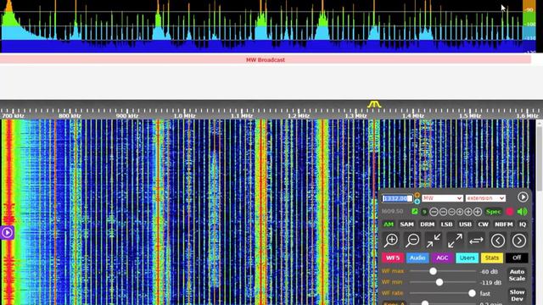The width and height of the screenshot is (543, 305).
Task: Click the 800 kHz label on frequency scale
Action: coord(70,116)
